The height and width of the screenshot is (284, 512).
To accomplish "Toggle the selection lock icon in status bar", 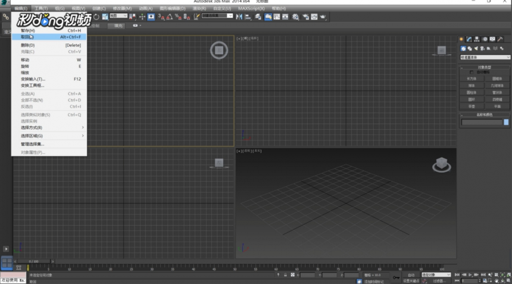I will [x=285, y=275].
